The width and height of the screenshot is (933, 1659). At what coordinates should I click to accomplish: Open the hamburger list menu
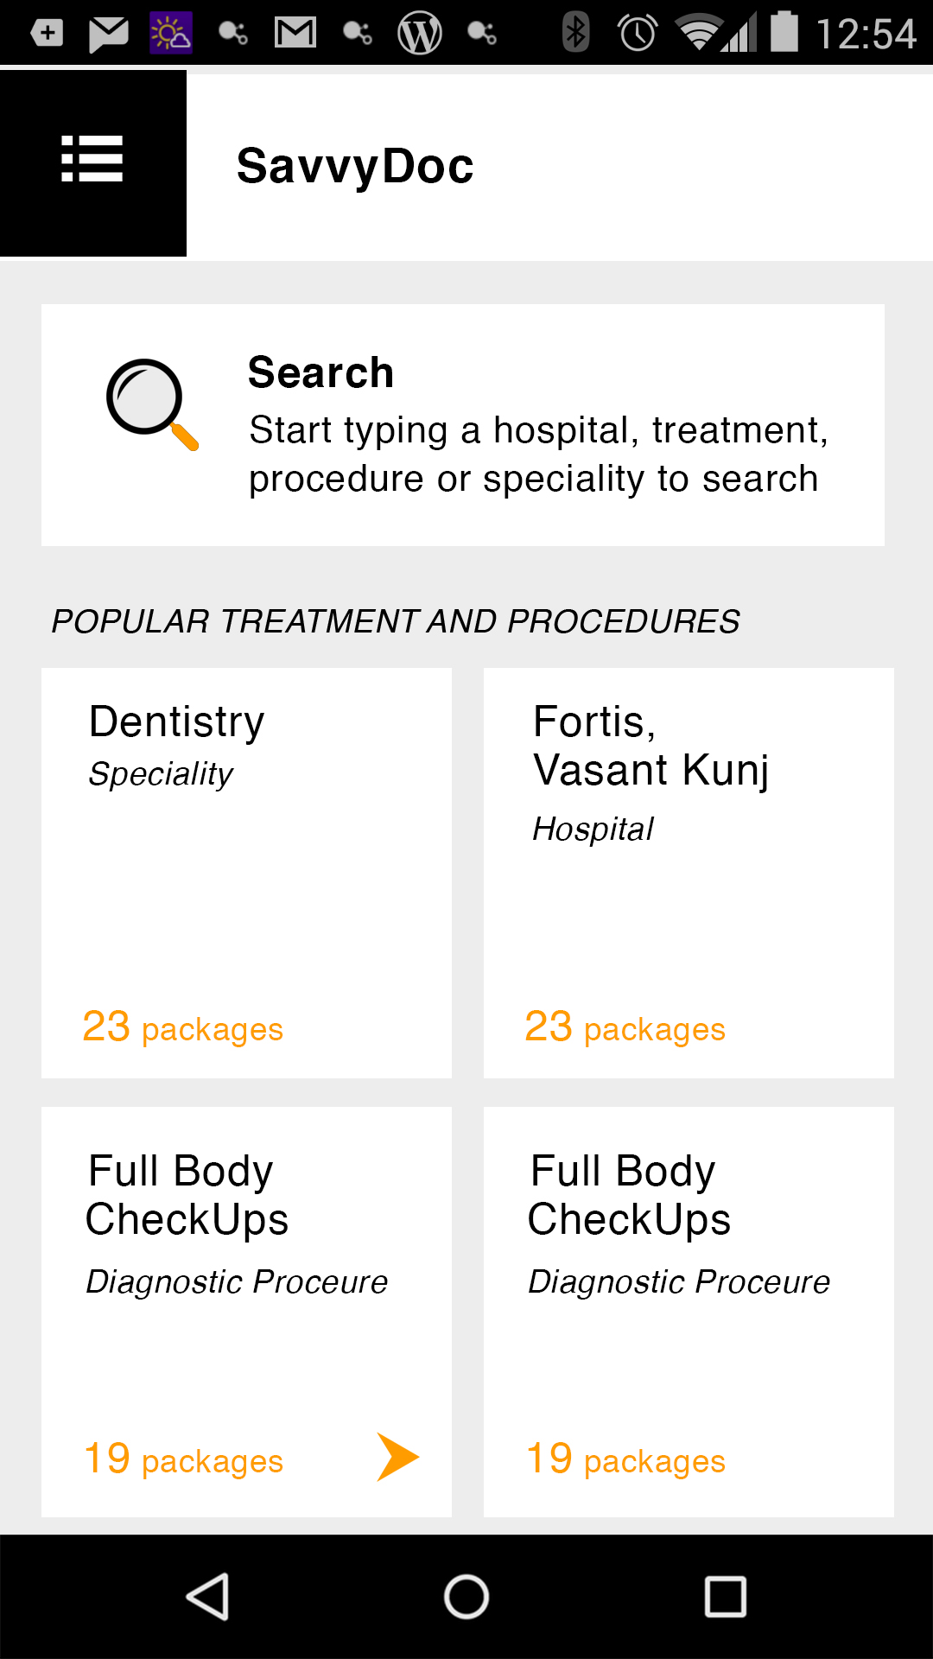pos(92,162)
